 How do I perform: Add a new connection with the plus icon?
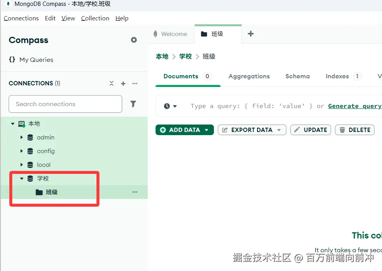coord(123,83)
